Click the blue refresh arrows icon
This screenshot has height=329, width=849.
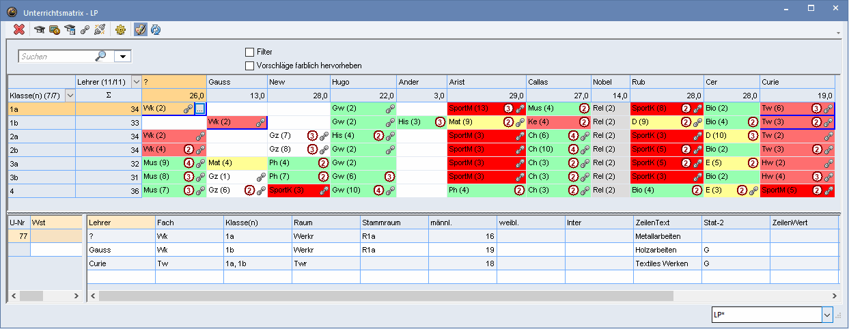coord(156,29)
